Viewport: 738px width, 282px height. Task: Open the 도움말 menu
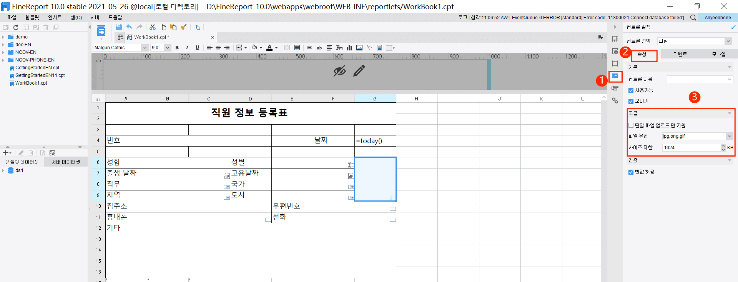click(115, 17)
